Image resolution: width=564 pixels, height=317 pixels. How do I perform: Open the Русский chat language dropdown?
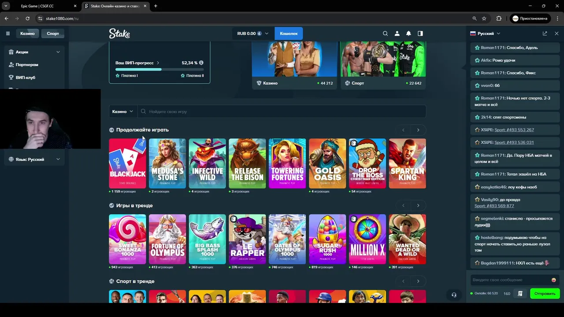point(485,33)
